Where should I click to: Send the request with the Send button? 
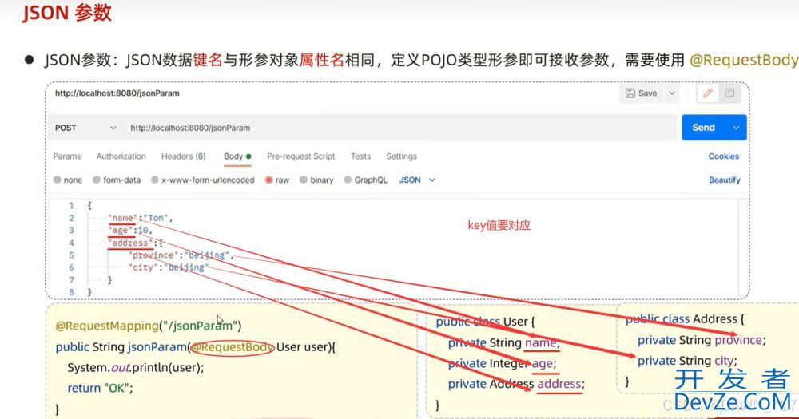pos(704,127)
